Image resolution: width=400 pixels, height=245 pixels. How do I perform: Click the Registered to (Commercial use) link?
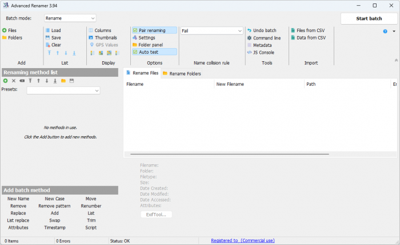pyautogui.click(x=243, y=240)
